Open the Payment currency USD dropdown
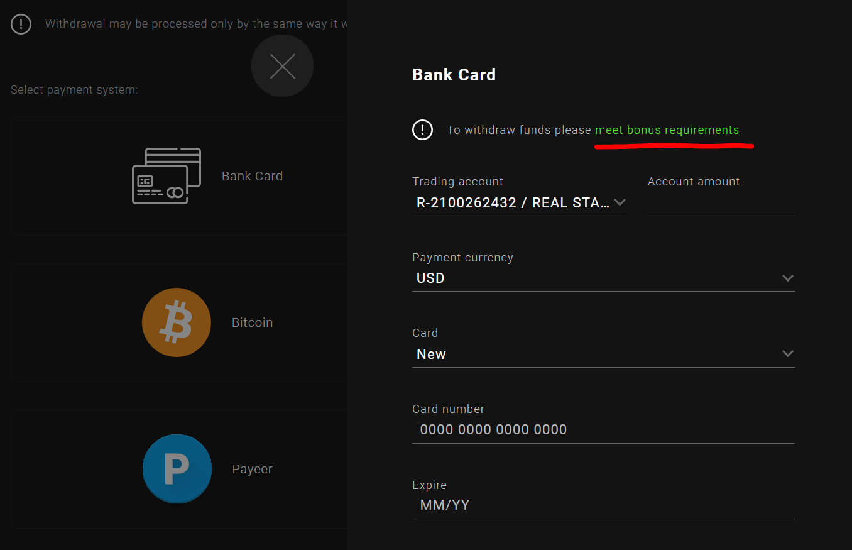Screen dimensions: 852x550 tap(604, 278)
